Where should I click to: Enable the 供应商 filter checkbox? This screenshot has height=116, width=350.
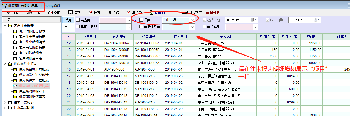click(x=78, y=20)
